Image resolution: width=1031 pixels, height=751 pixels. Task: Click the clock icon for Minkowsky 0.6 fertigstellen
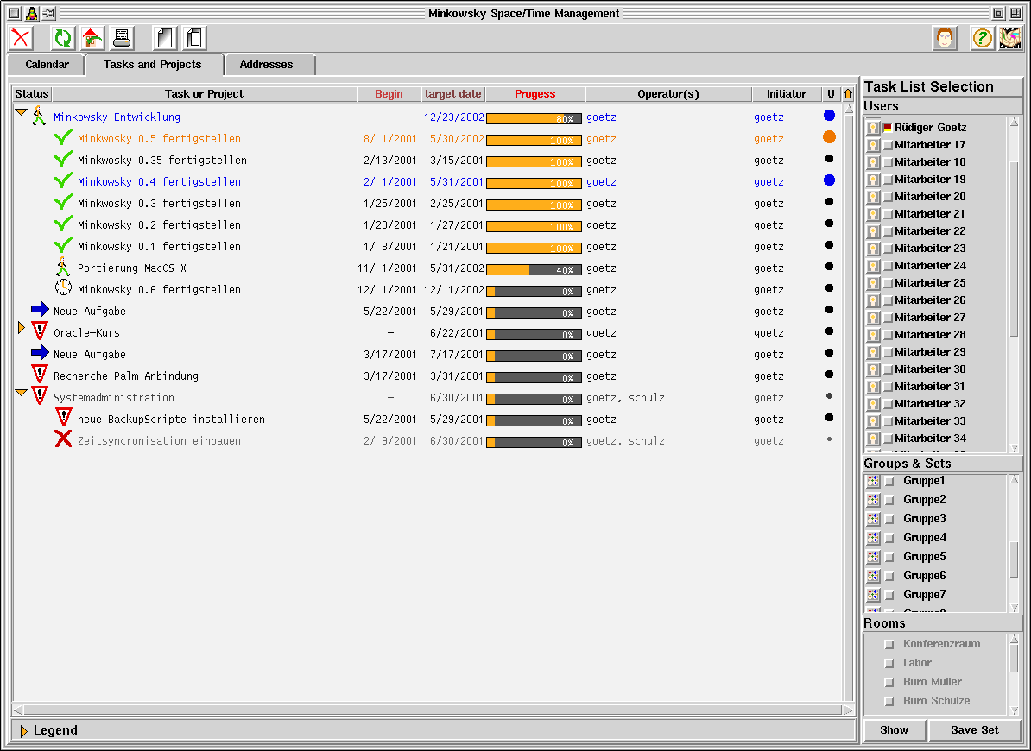63,287
